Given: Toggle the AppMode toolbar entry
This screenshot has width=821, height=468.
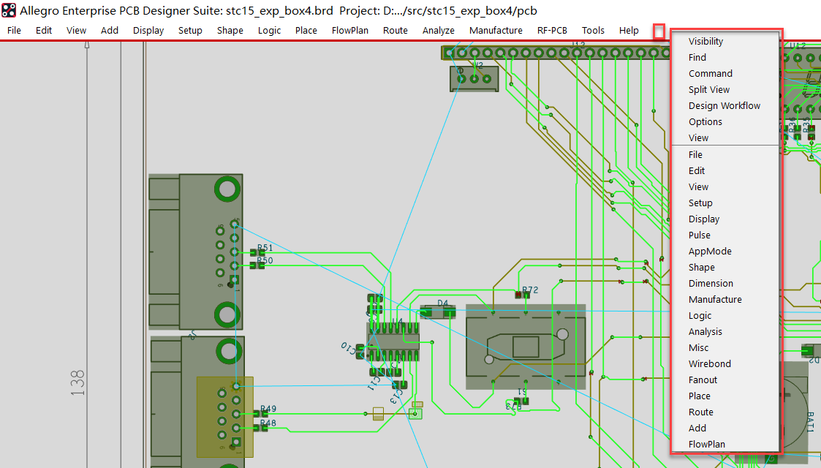Looking at the screenshot, I should point(709,252).
